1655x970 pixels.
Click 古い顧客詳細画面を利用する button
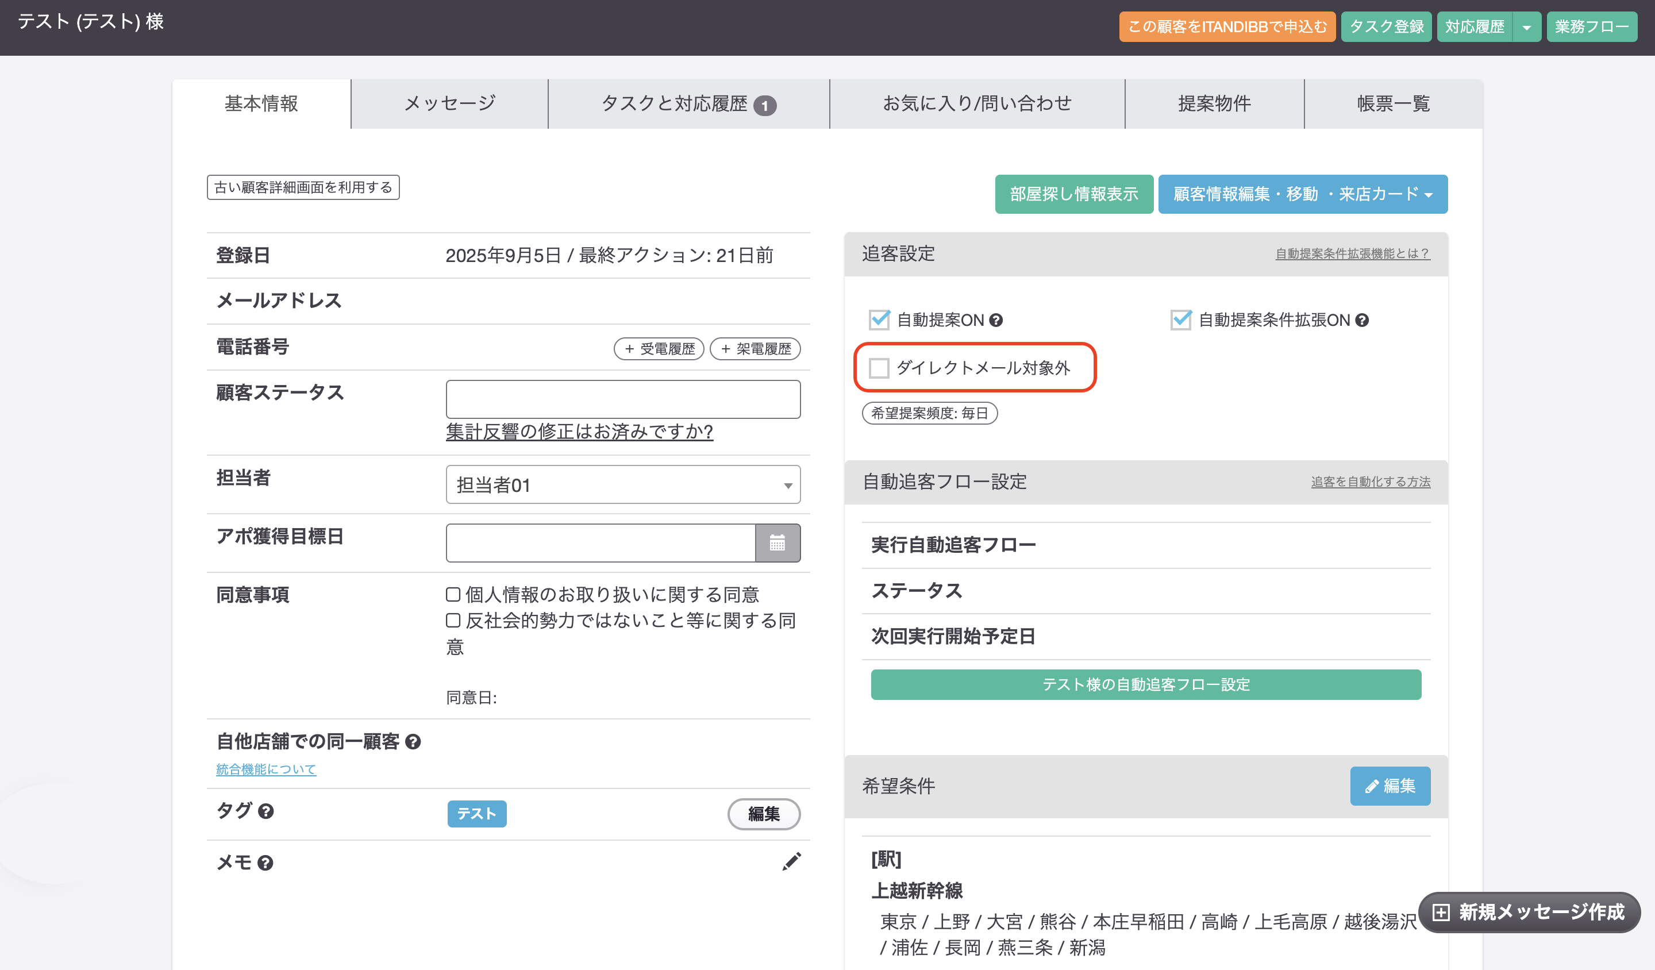(x=303, y=188)
